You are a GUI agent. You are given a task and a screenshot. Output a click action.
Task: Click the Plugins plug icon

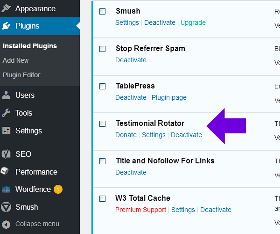point(7,26)
